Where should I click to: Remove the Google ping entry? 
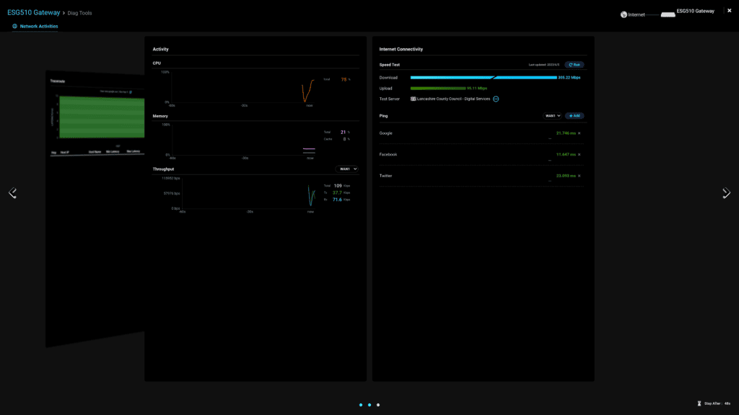580,133
